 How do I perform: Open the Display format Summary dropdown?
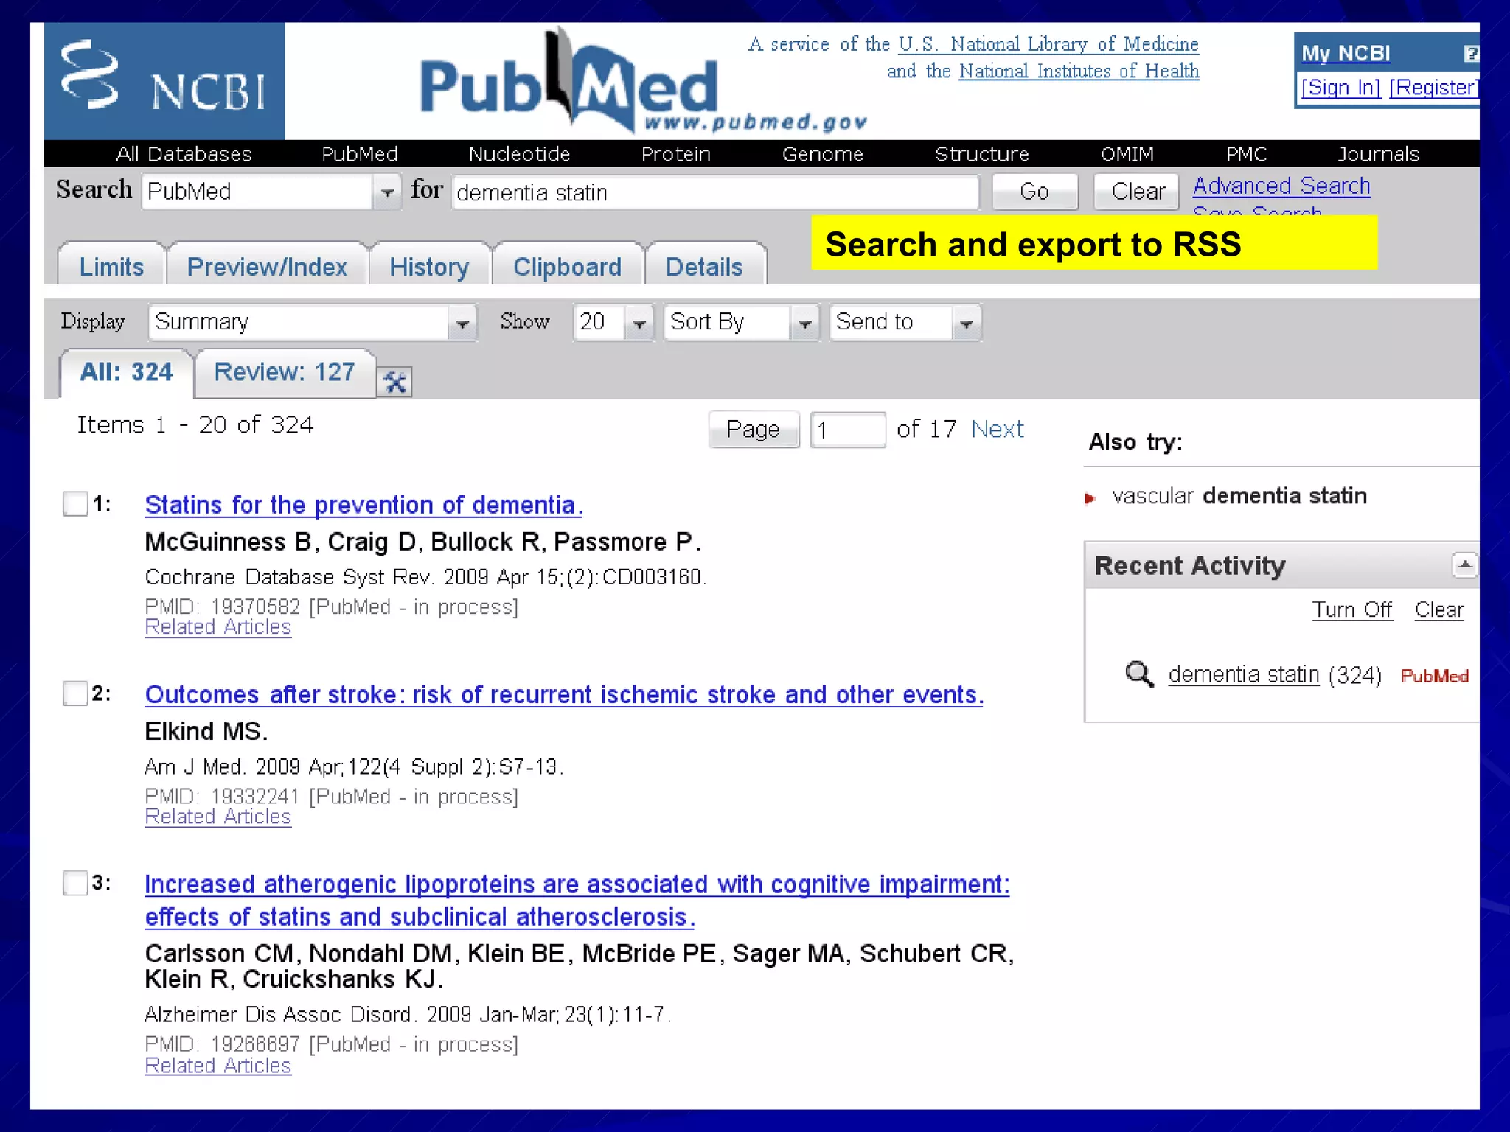[313, 323]
